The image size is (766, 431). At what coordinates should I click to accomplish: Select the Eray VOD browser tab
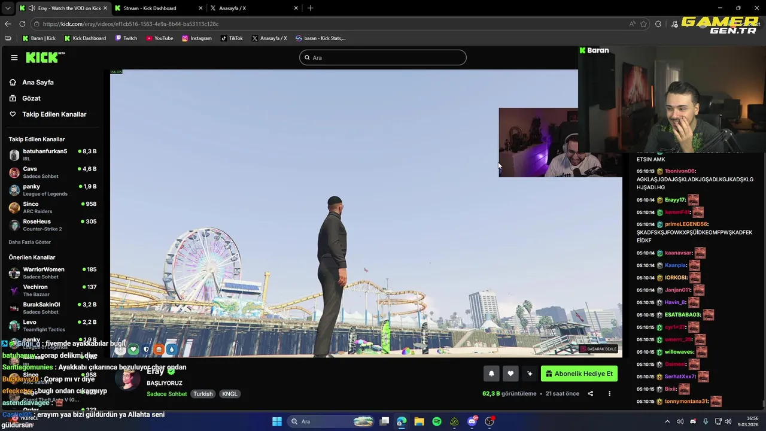(x=63, y=8)
